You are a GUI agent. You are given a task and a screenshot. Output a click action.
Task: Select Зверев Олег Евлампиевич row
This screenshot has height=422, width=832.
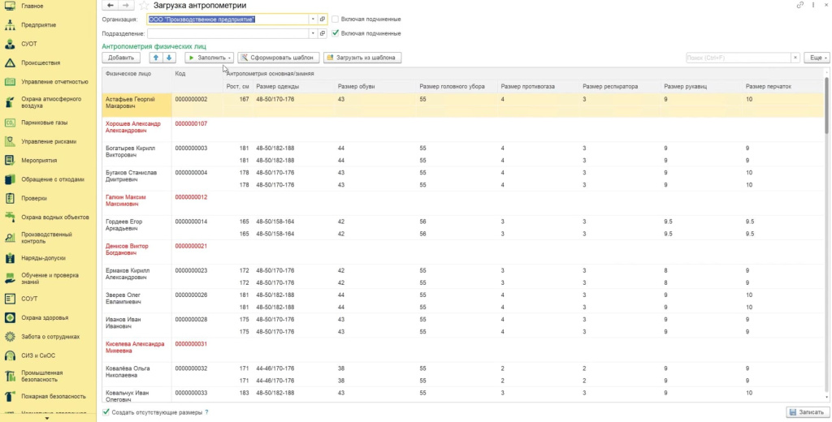(462, 301)
